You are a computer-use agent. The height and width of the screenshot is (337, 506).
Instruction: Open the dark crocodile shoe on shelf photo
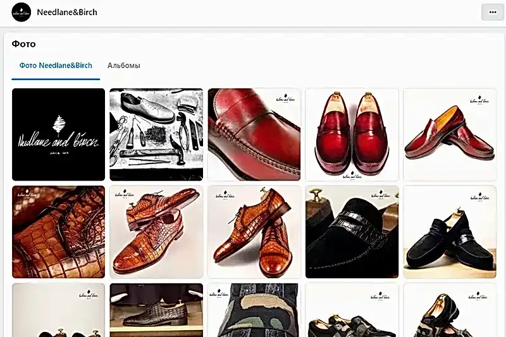pyautogui.click(x=156, y=310)
